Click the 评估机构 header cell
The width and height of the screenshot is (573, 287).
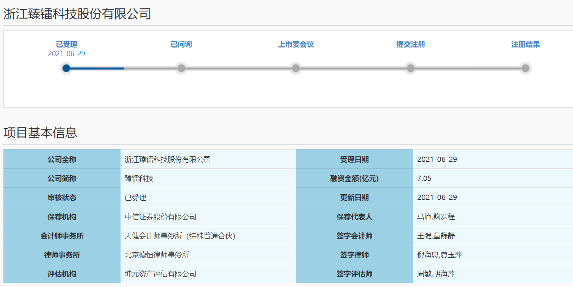[62, 274]
